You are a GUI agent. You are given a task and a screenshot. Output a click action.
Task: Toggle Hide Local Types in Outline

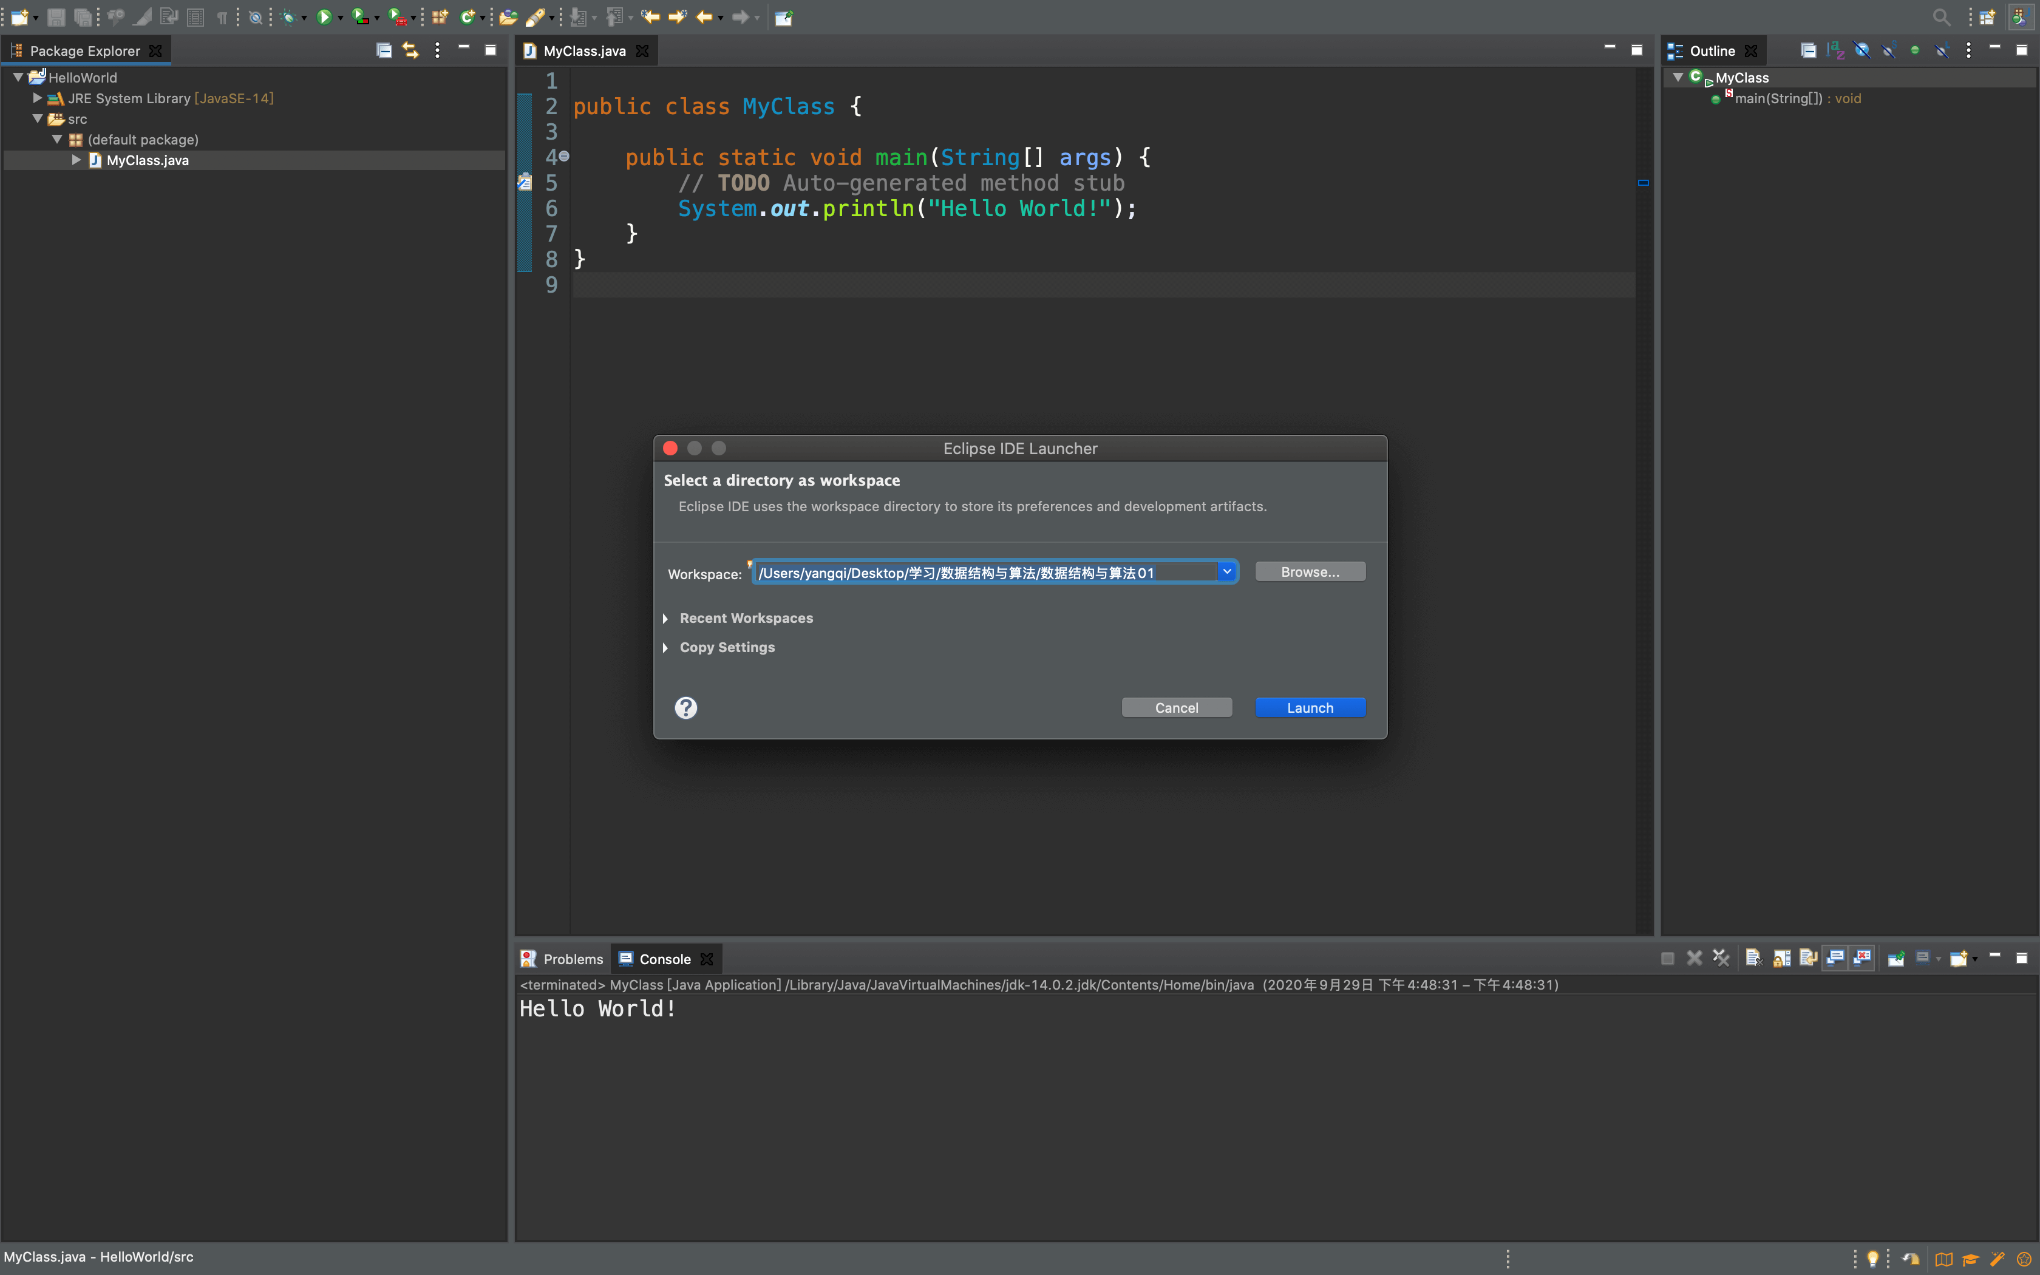coord(1942,50)
